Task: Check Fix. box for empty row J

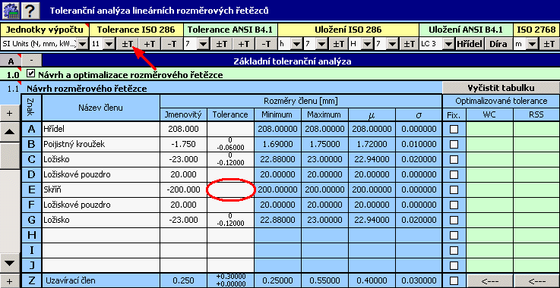Action: point(454,265)
